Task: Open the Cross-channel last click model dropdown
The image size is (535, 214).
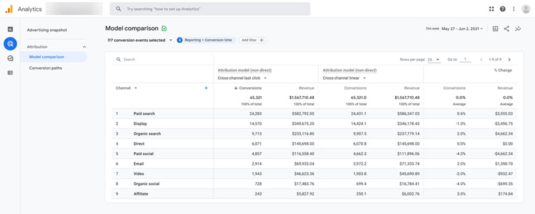Action: (242, 78)
